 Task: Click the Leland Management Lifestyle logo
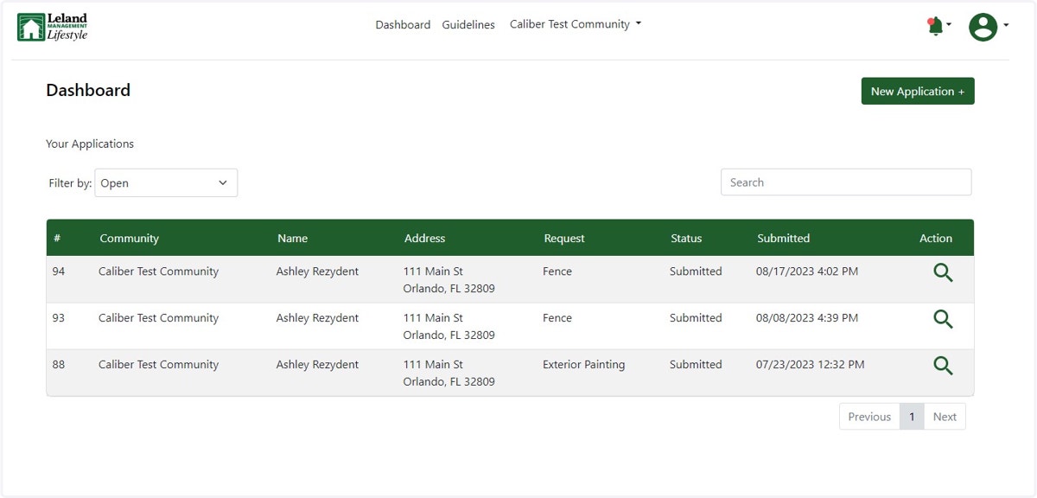(x=53, y=27)
